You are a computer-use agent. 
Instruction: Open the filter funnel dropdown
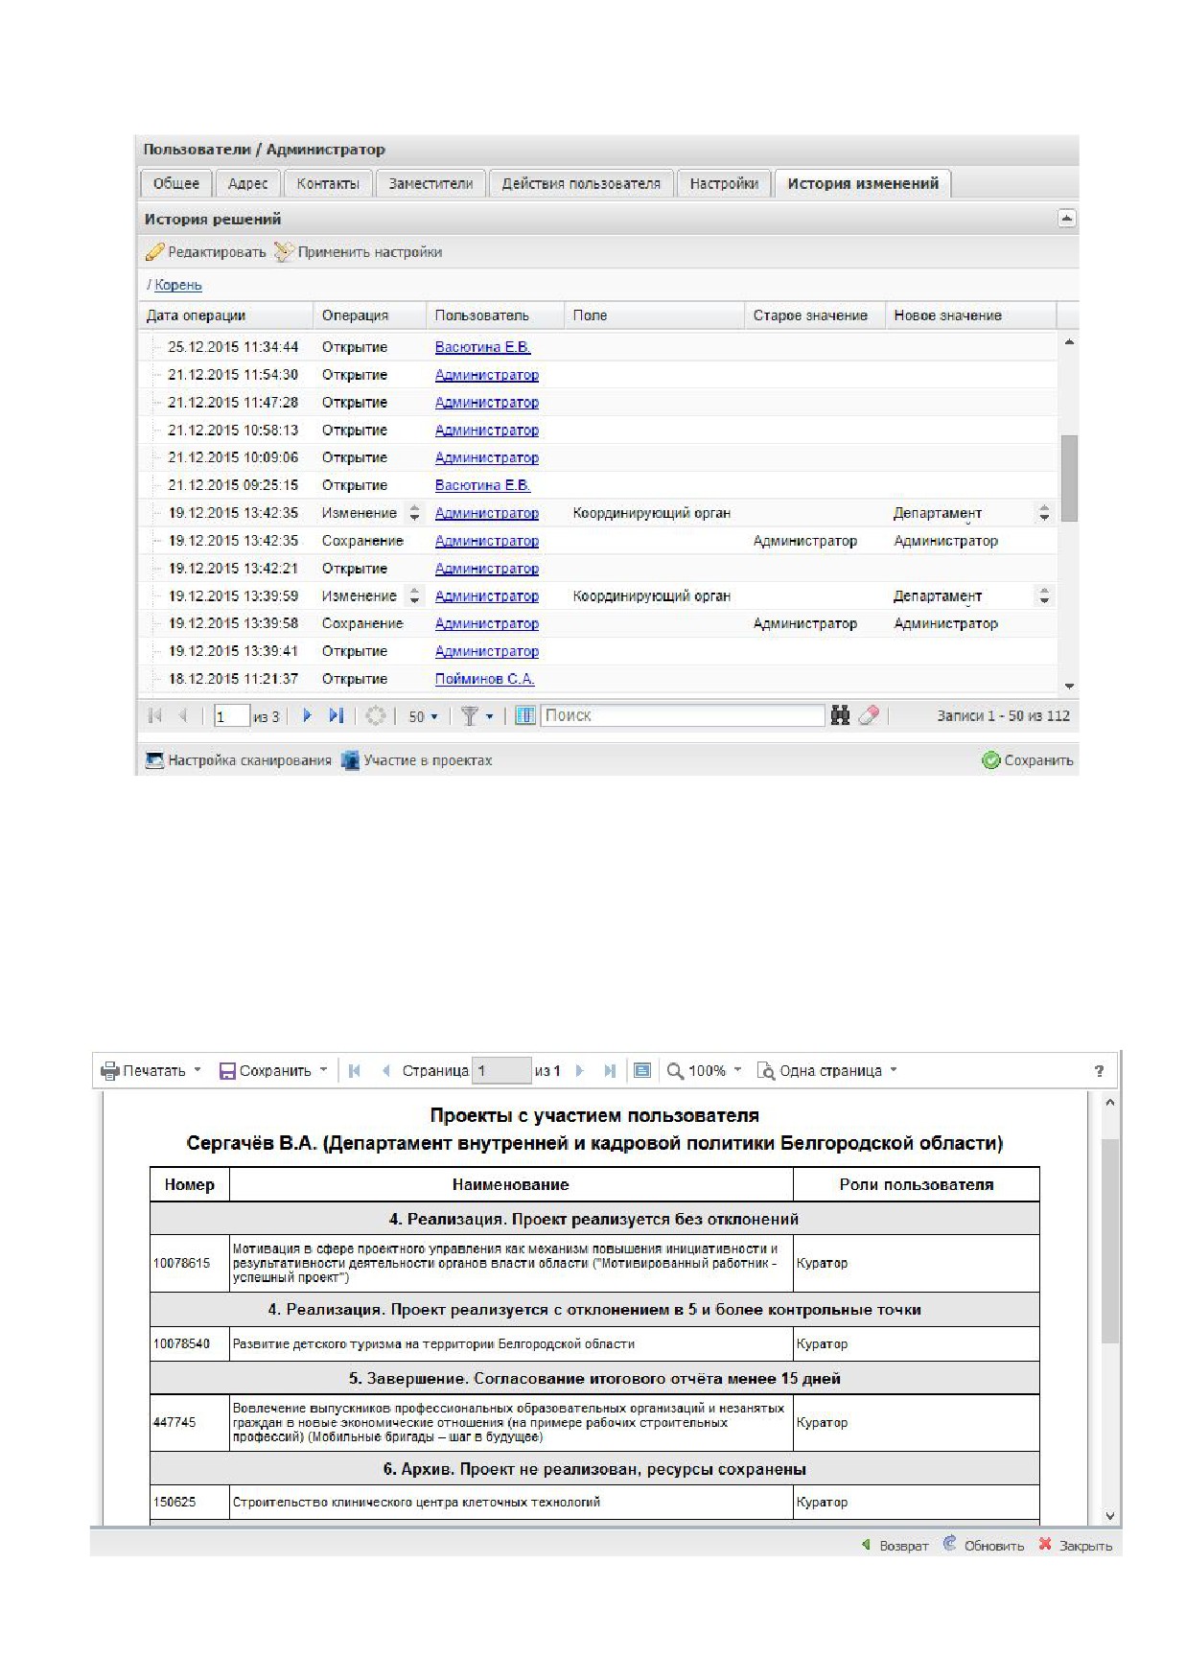pyautogui.click(x=477, y=716)
